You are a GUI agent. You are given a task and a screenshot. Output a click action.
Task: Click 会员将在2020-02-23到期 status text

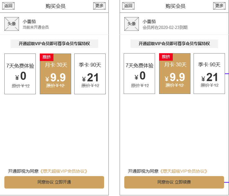(165, 27)
